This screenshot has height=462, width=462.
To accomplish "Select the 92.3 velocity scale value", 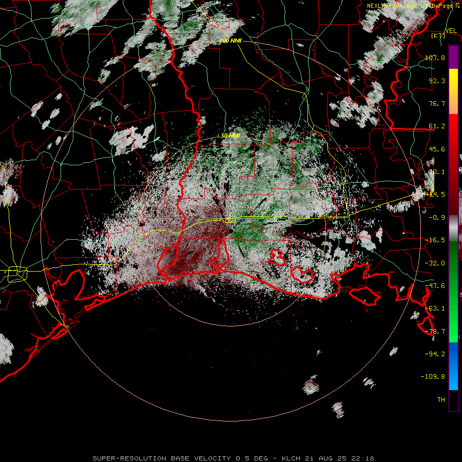I will 437,81.
